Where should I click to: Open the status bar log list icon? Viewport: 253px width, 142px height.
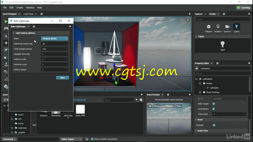(x=87, y=139)
